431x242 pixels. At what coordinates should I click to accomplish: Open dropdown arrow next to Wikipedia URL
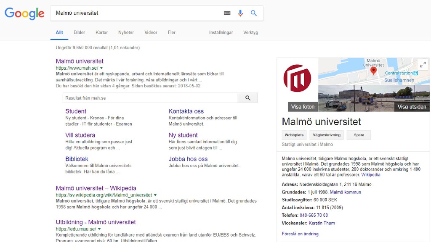click(x=155, y=195)
